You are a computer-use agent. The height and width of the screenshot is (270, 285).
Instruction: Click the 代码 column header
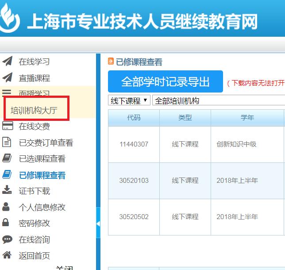point(134,118)
